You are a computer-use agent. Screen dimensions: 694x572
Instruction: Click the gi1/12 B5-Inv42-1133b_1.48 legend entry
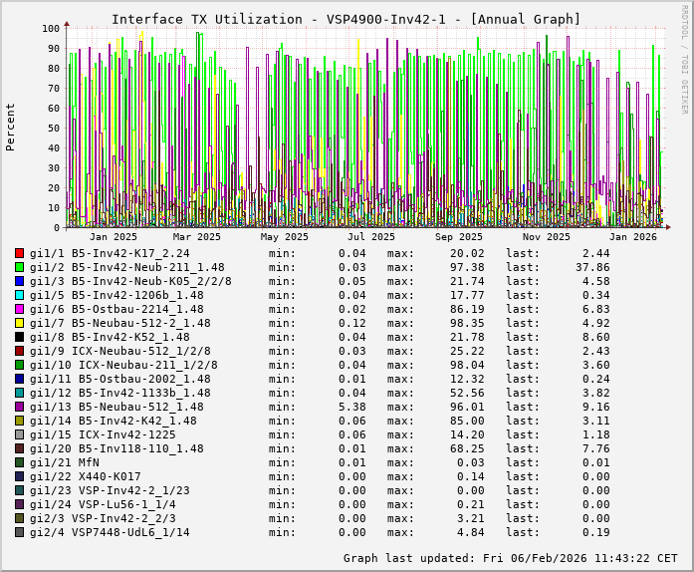[120, 393]
